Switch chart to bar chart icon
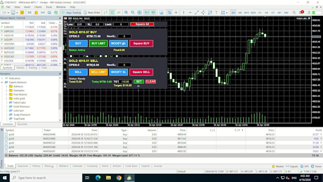 click(x=105, y=12)
